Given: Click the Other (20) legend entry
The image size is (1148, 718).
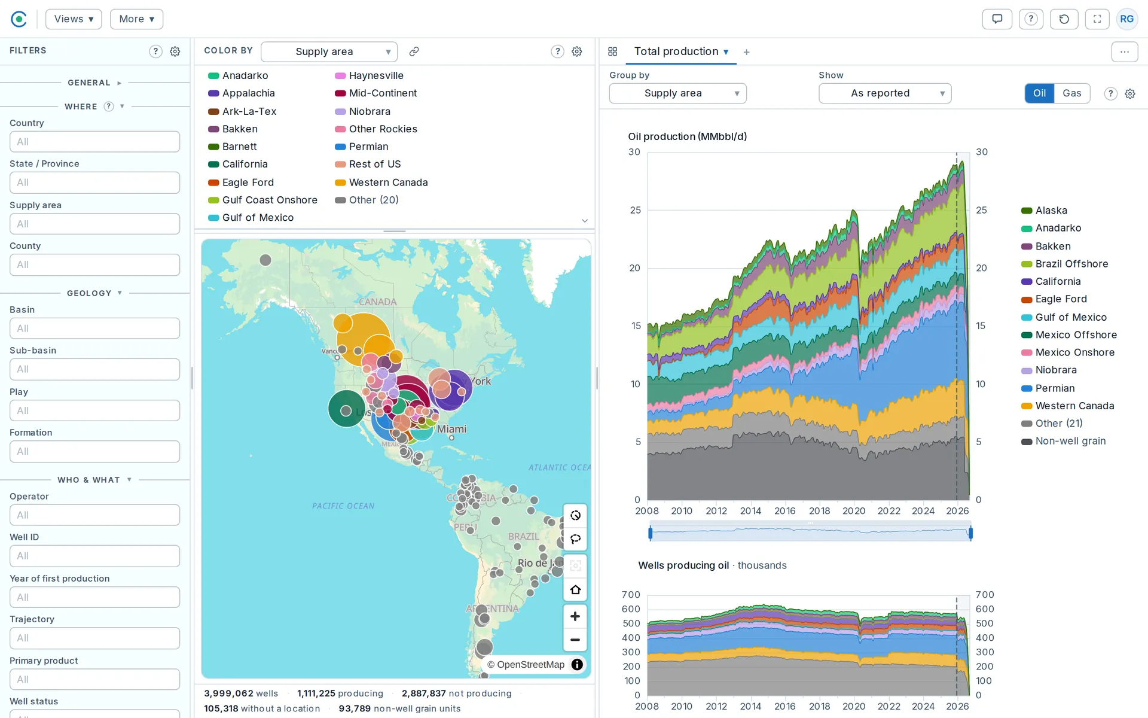Looking at the screenshot, I should (367, 200).
